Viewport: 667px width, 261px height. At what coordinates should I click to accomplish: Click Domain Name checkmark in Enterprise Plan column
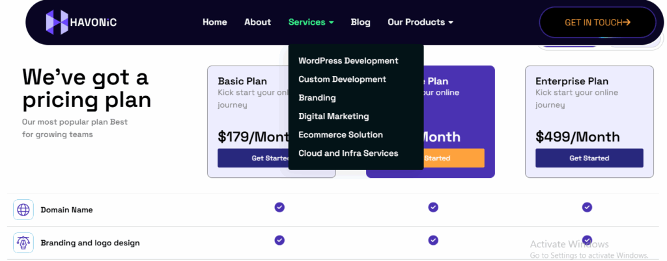587,207
